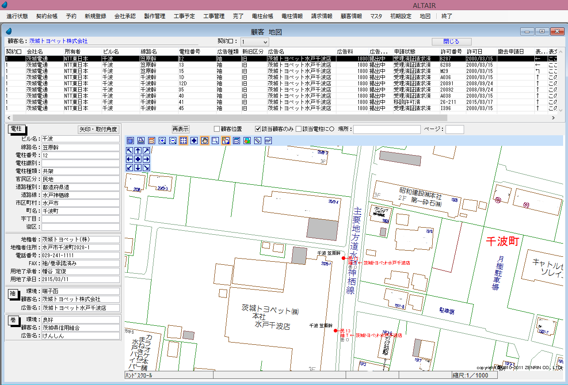Viewport: 568px width, 385px height.
Task: Open the 工事管理 menu
Action: click(x=214, y=16)
